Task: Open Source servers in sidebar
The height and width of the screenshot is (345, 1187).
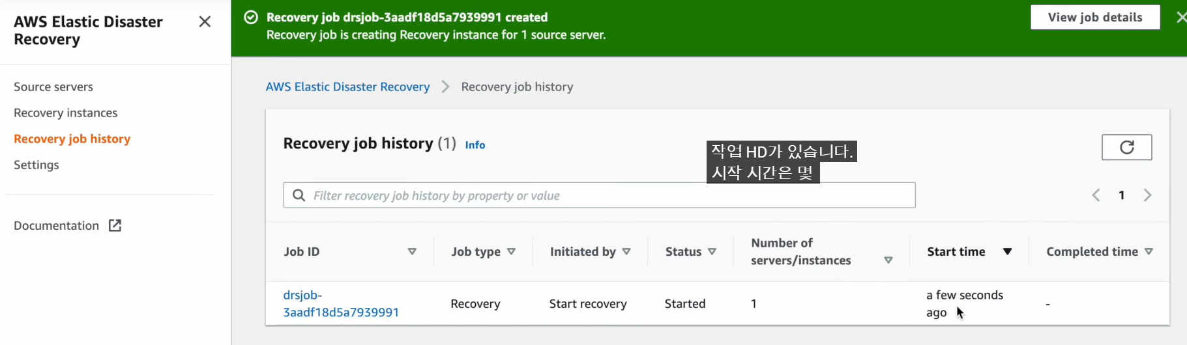Action: point(53,87)
